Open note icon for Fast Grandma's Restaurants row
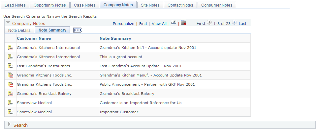Screen dimensions: 317x131 11,66
